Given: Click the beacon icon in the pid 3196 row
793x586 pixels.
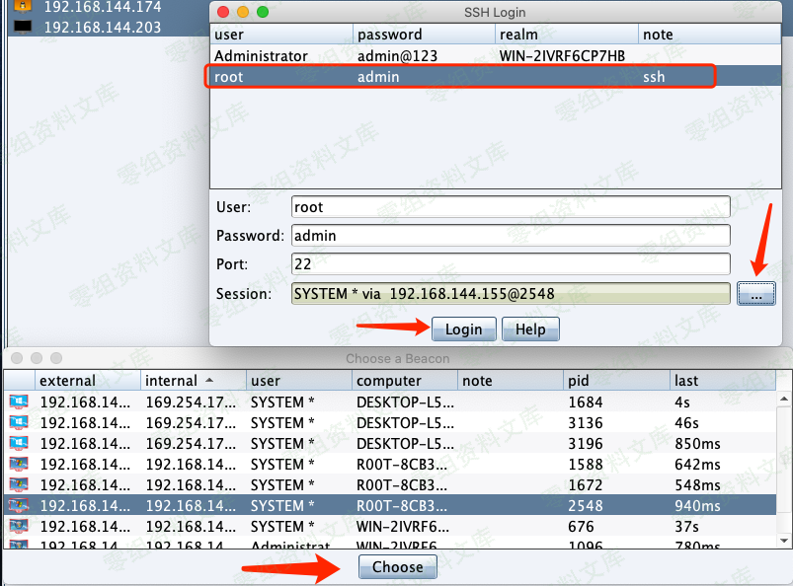Looking at the screenshot, I should click(18, 443).
